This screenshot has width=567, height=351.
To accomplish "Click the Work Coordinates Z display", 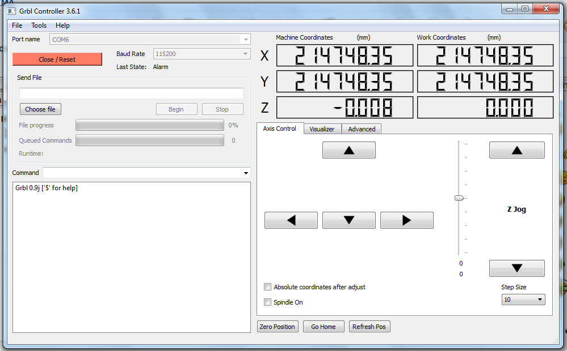I will (x=485, y=107).
